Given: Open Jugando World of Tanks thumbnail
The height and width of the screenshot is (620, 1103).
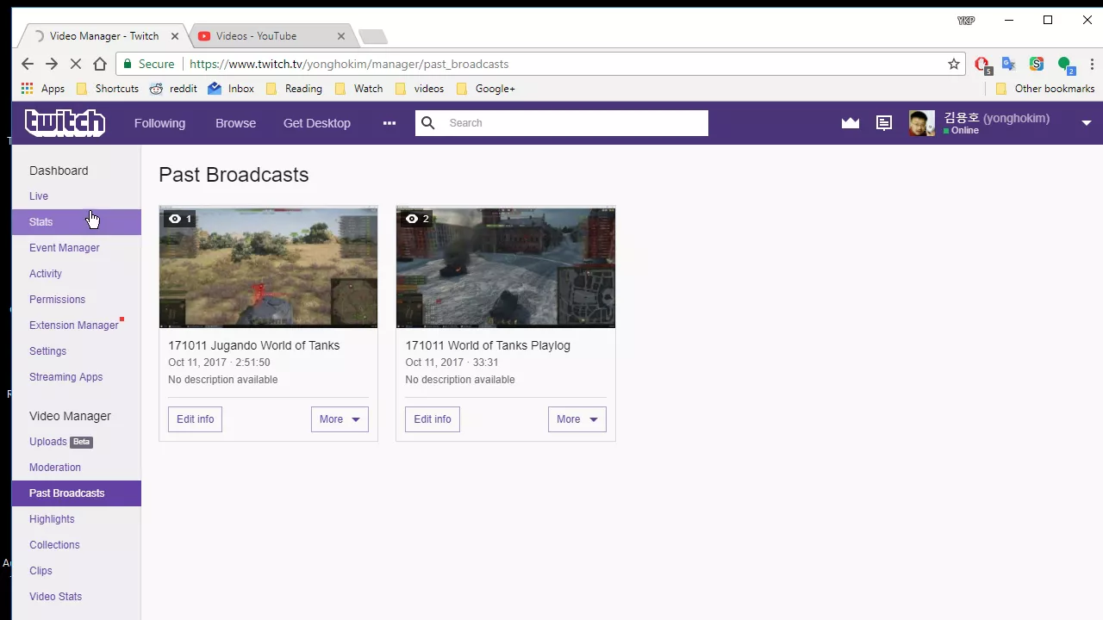Looking at the screenshot, I should 268,267.
